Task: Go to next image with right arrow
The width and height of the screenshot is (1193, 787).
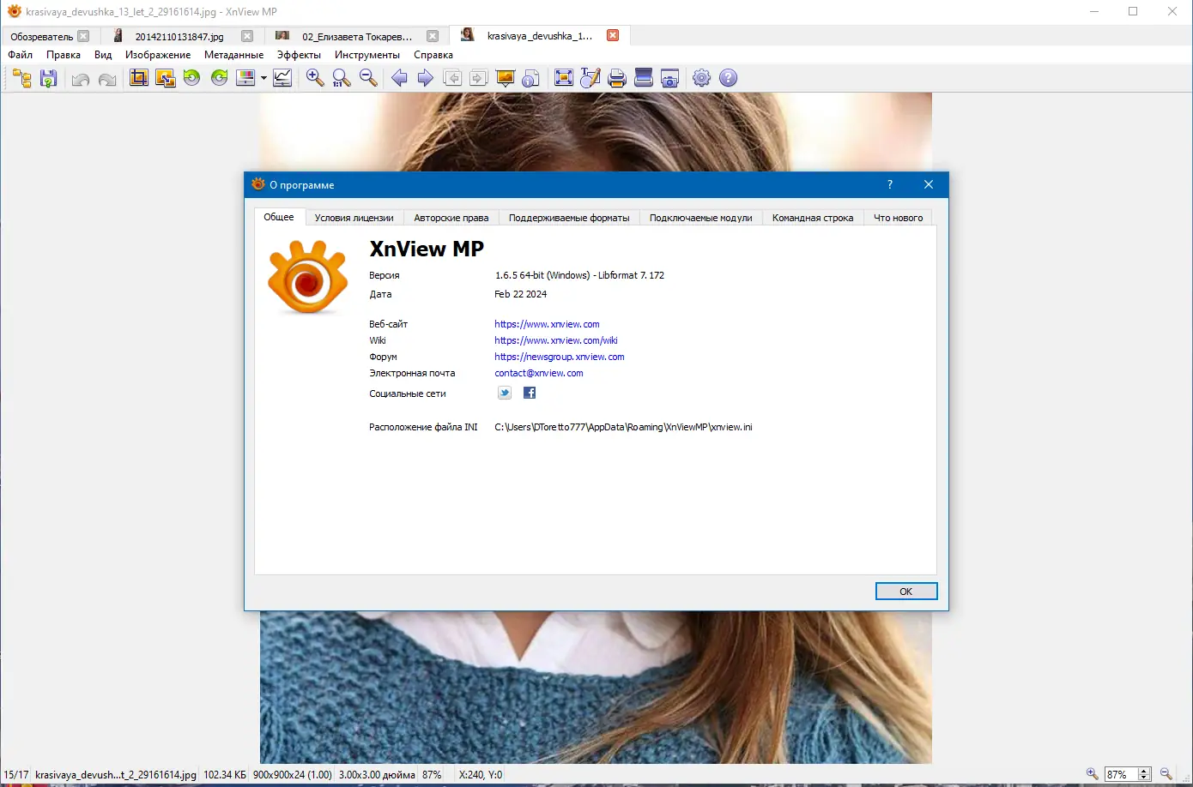Action: (x=425, y=79)
